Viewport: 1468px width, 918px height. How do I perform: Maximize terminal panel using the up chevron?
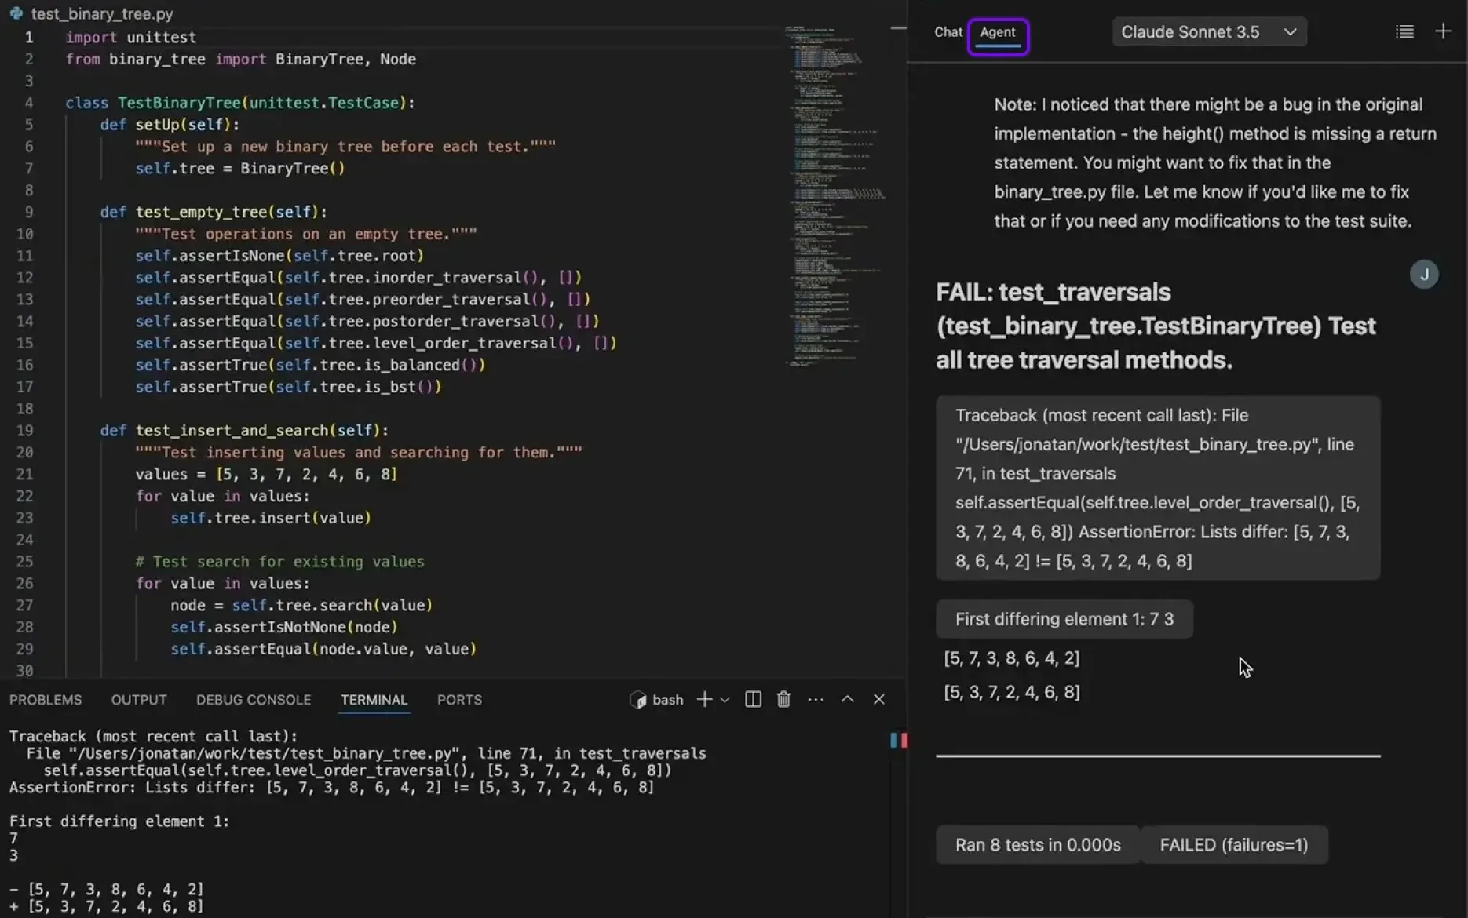click(847, 699)
